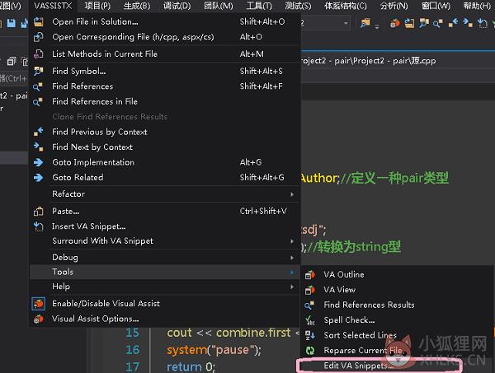
Task: Click Insert VA Snippet icon
Action: [x=39, y=226]
